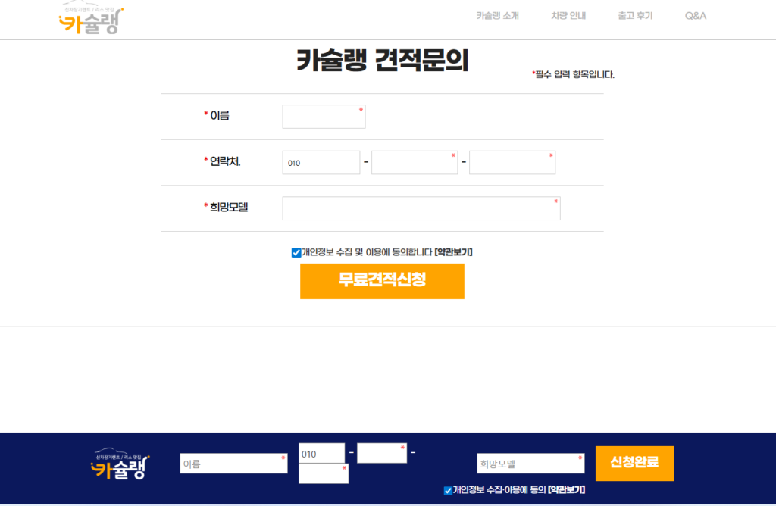The image size is (776, 506).
Task: Toggle the bottom bar 개인정보 수집·이용 checkbox
Action: tap(448, 491)
